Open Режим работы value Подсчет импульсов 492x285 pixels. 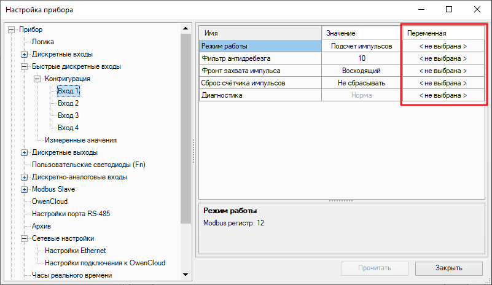pos(361,46)
